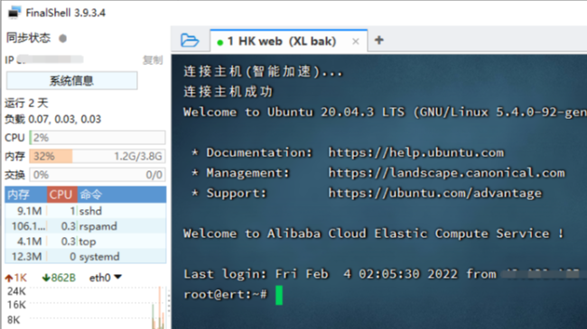Add a new tab with plus button
The image size is (587, 329).
379,40
